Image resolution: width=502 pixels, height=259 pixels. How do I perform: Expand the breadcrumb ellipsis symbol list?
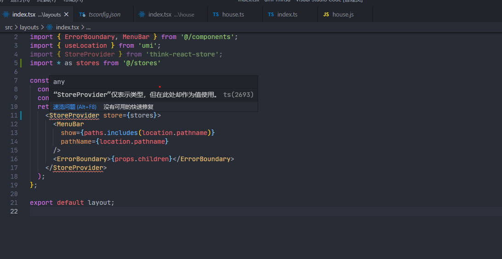(x=88, y=28)
